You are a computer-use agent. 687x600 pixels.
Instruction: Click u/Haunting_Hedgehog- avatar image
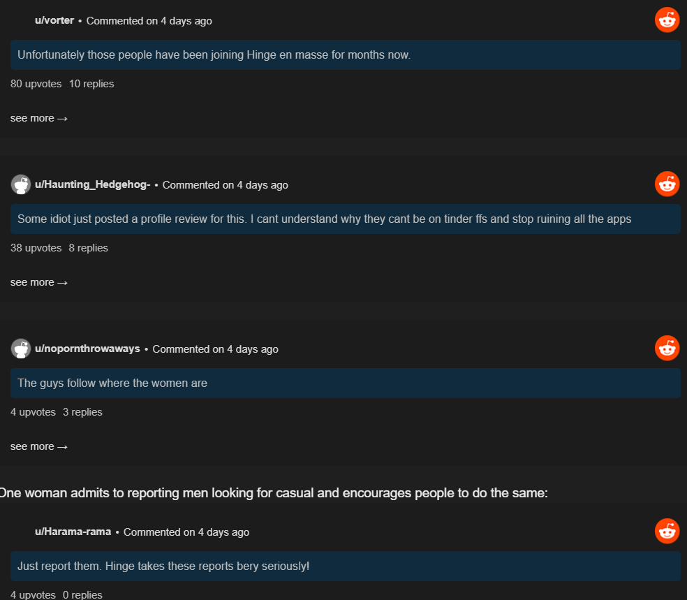tap(20, 184)
